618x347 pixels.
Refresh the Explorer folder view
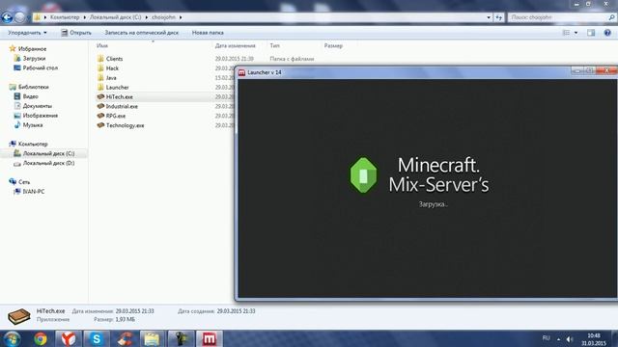(499, 17)
